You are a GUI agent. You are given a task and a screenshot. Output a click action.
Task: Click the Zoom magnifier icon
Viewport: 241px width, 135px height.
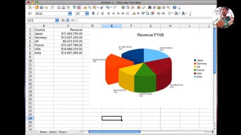click(x=168, y=7)
